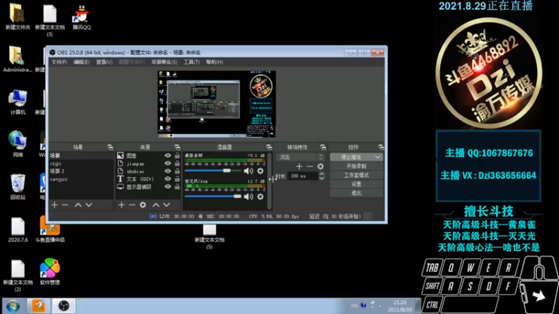This screenshot has width=559, height=314.
Task: Pop out the 转场特效 dock panel
Action: [323, 147]
